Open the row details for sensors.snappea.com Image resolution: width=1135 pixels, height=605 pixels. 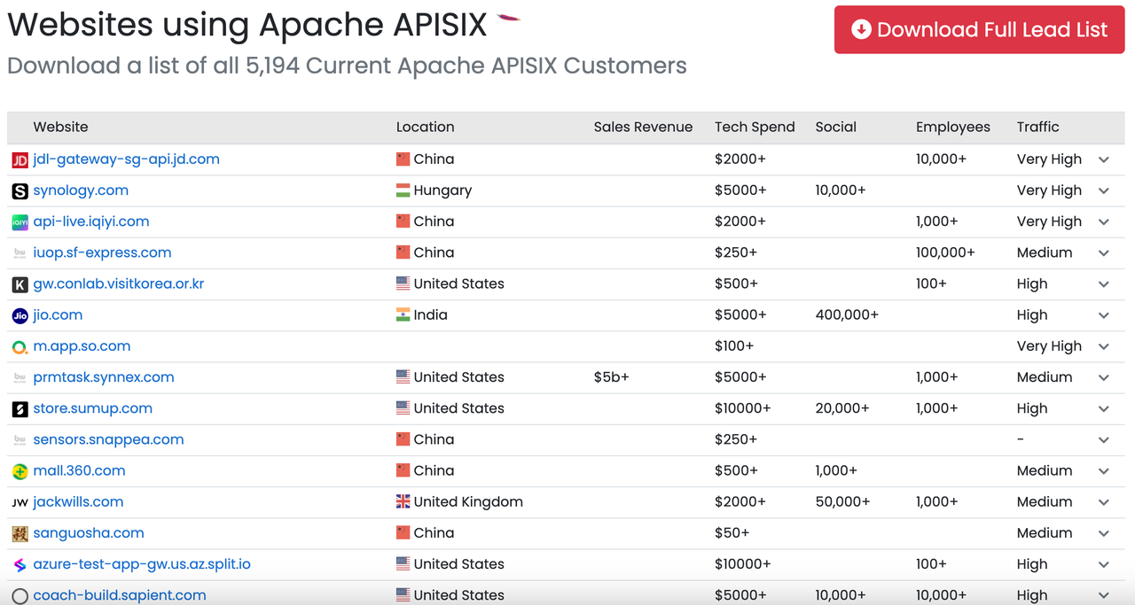[1104, 439]
